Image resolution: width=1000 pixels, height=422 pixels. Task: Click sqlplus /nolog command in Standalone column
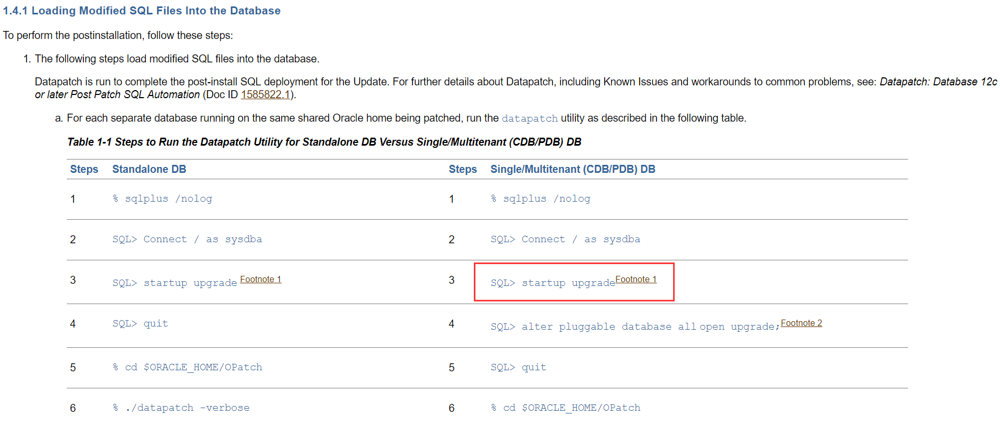pyautogui.click(x=162, y=198)
